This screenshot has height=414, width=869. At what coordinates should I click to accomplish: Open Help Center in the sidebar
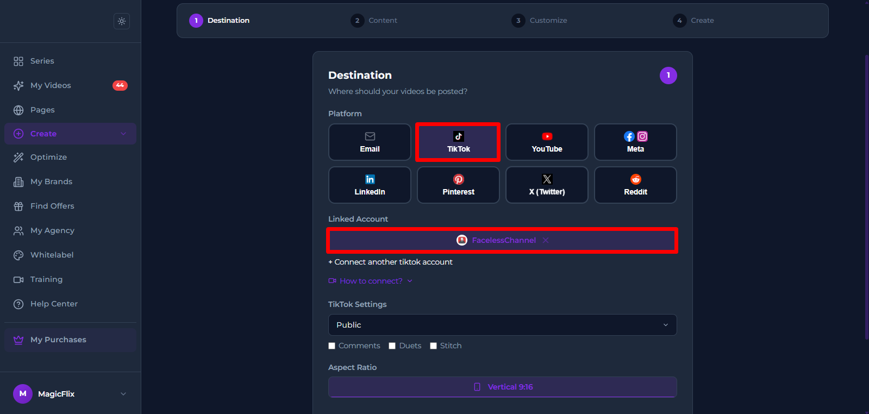70,304
